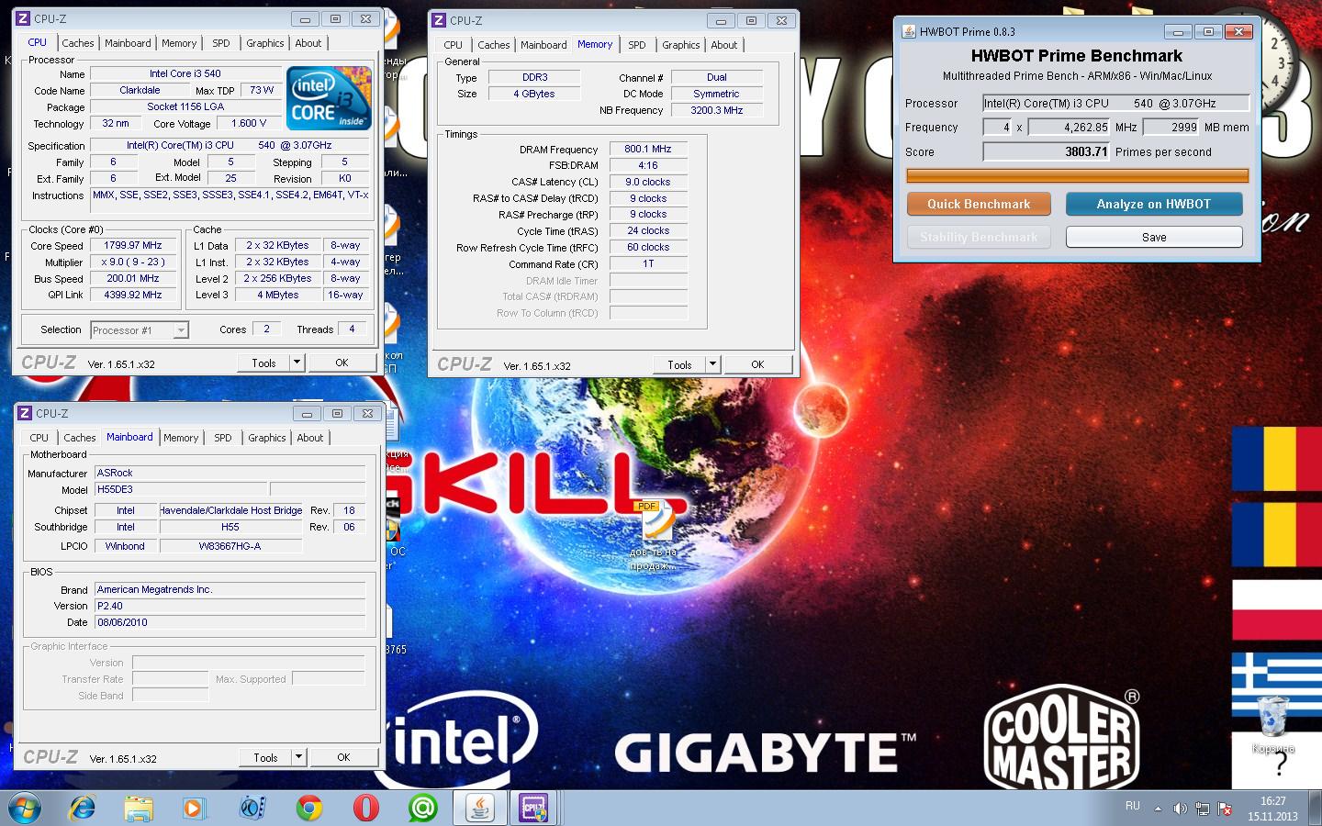Screen dimensions: 1322x826
Task: Show hidden tray icons arrow
Action: tap(1158, 809)
